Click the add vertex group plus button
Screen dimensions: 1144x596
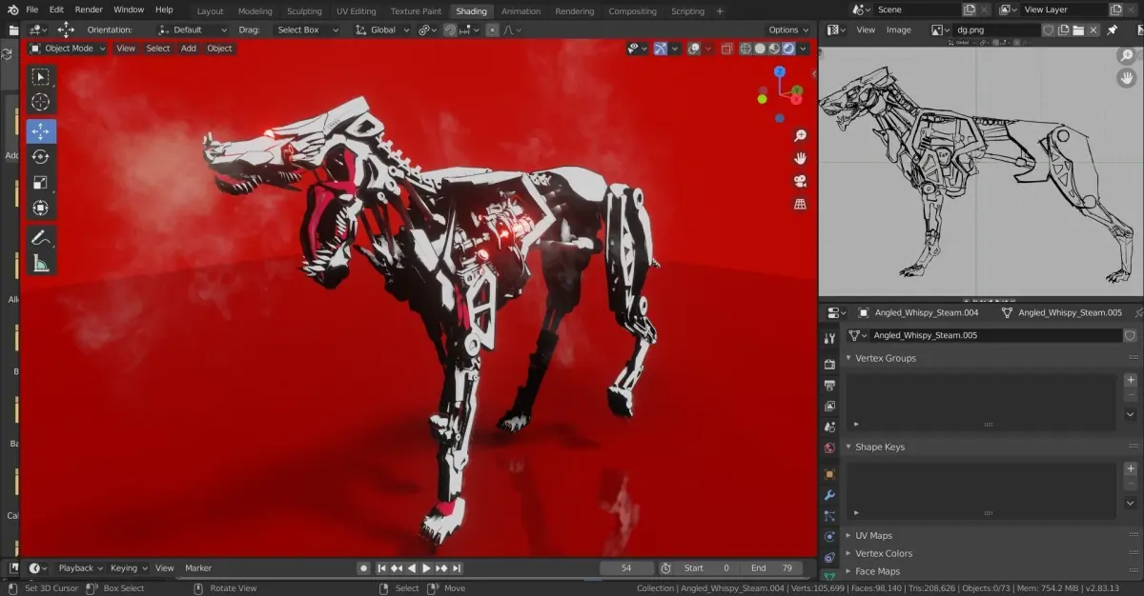tap(1131, 380)
